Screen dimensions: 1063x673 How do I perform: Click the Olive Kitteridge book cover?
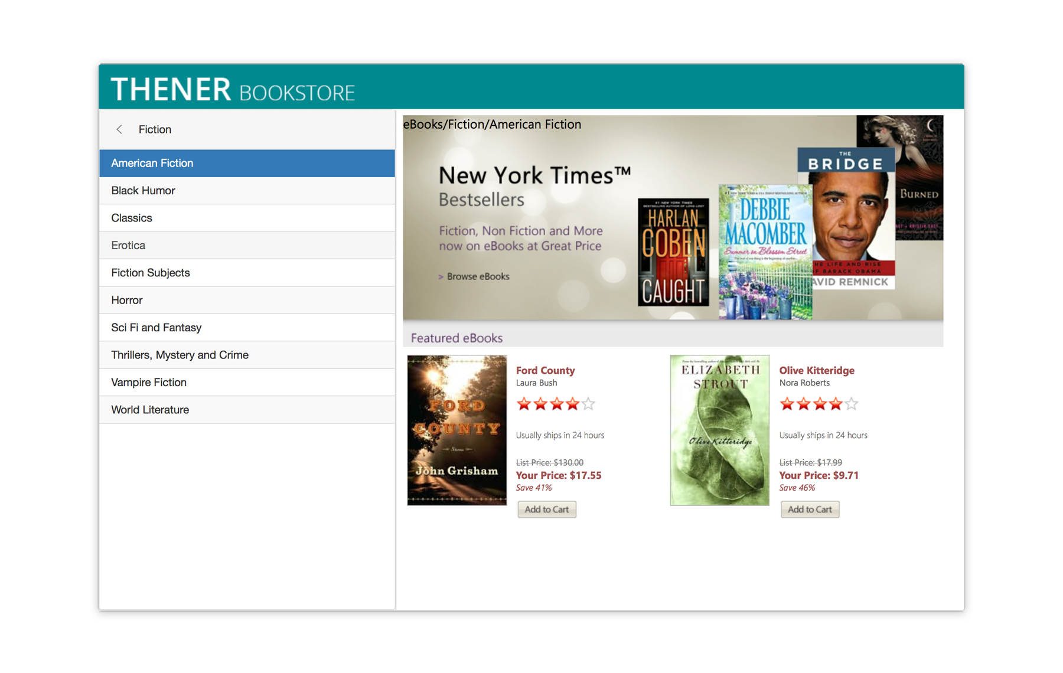click(x=719, y=430)
